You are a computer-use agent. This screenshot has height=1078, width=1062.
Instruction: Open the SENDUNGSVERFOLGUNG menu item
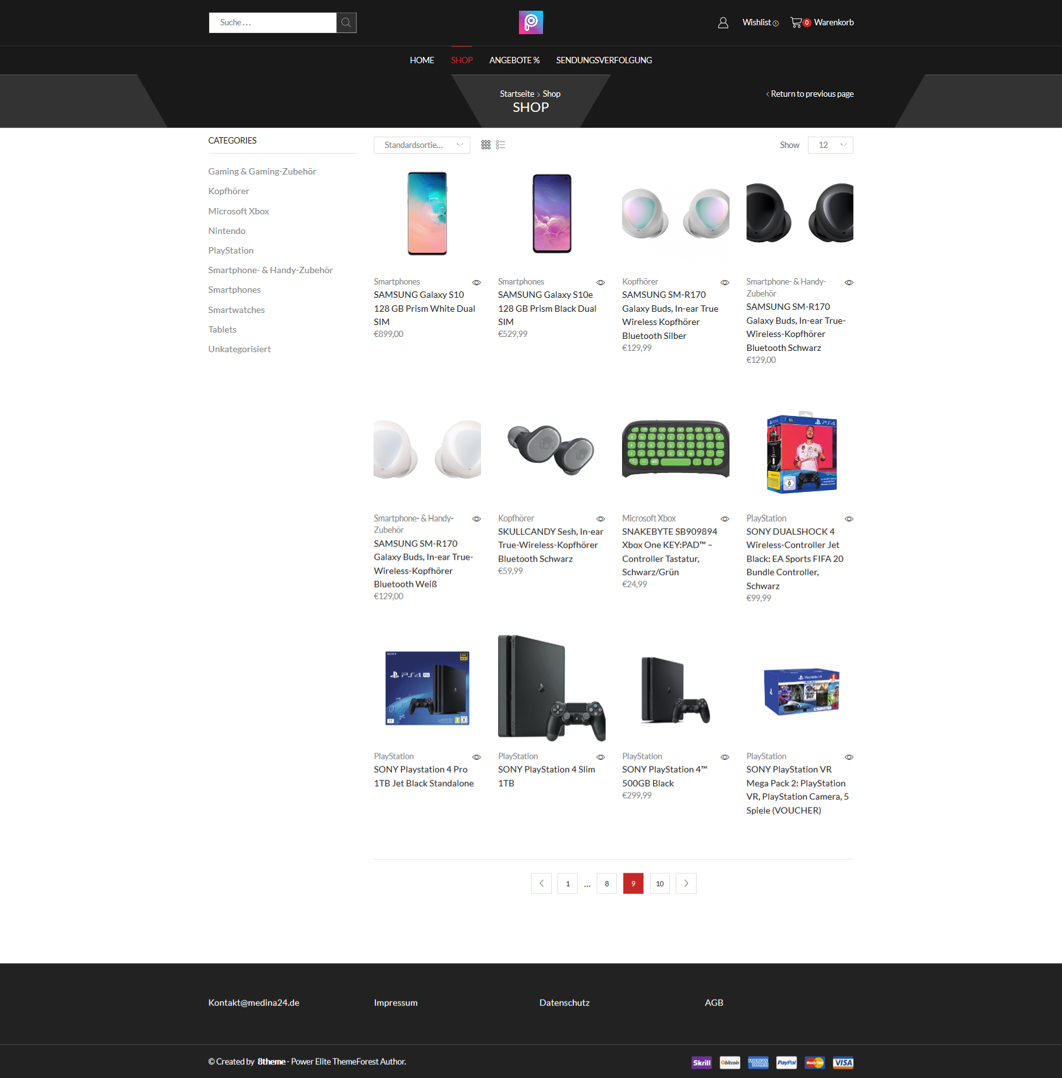604,60
